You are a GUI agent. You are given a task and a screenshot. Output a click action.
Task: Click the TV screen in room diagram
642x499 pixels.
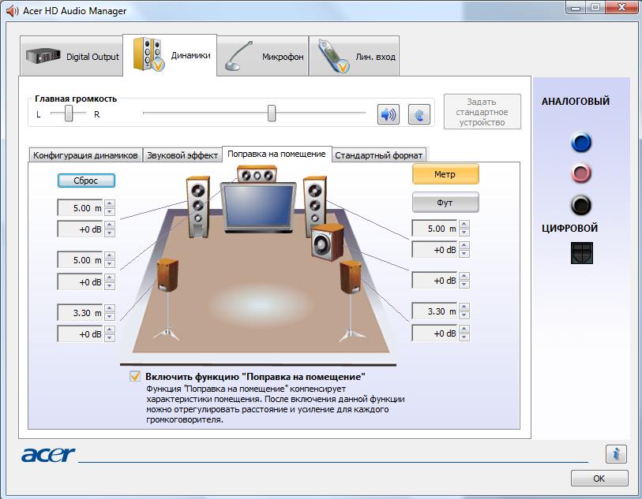coord(258,207)
